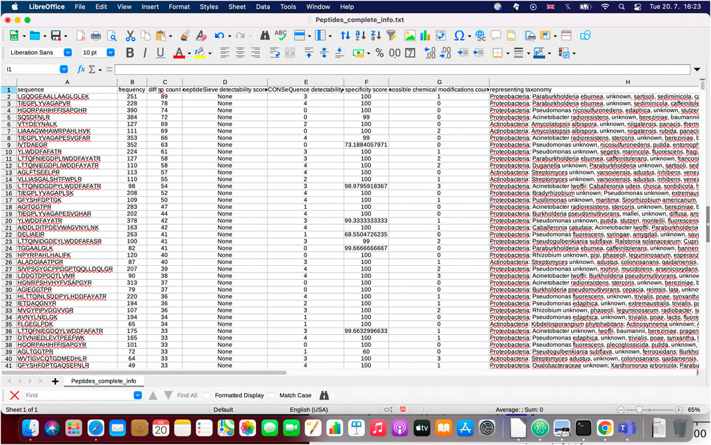This screenshot has height=445, width=711.
Task: Check the Formatted Display checkbox
Action: pos(207,395)
